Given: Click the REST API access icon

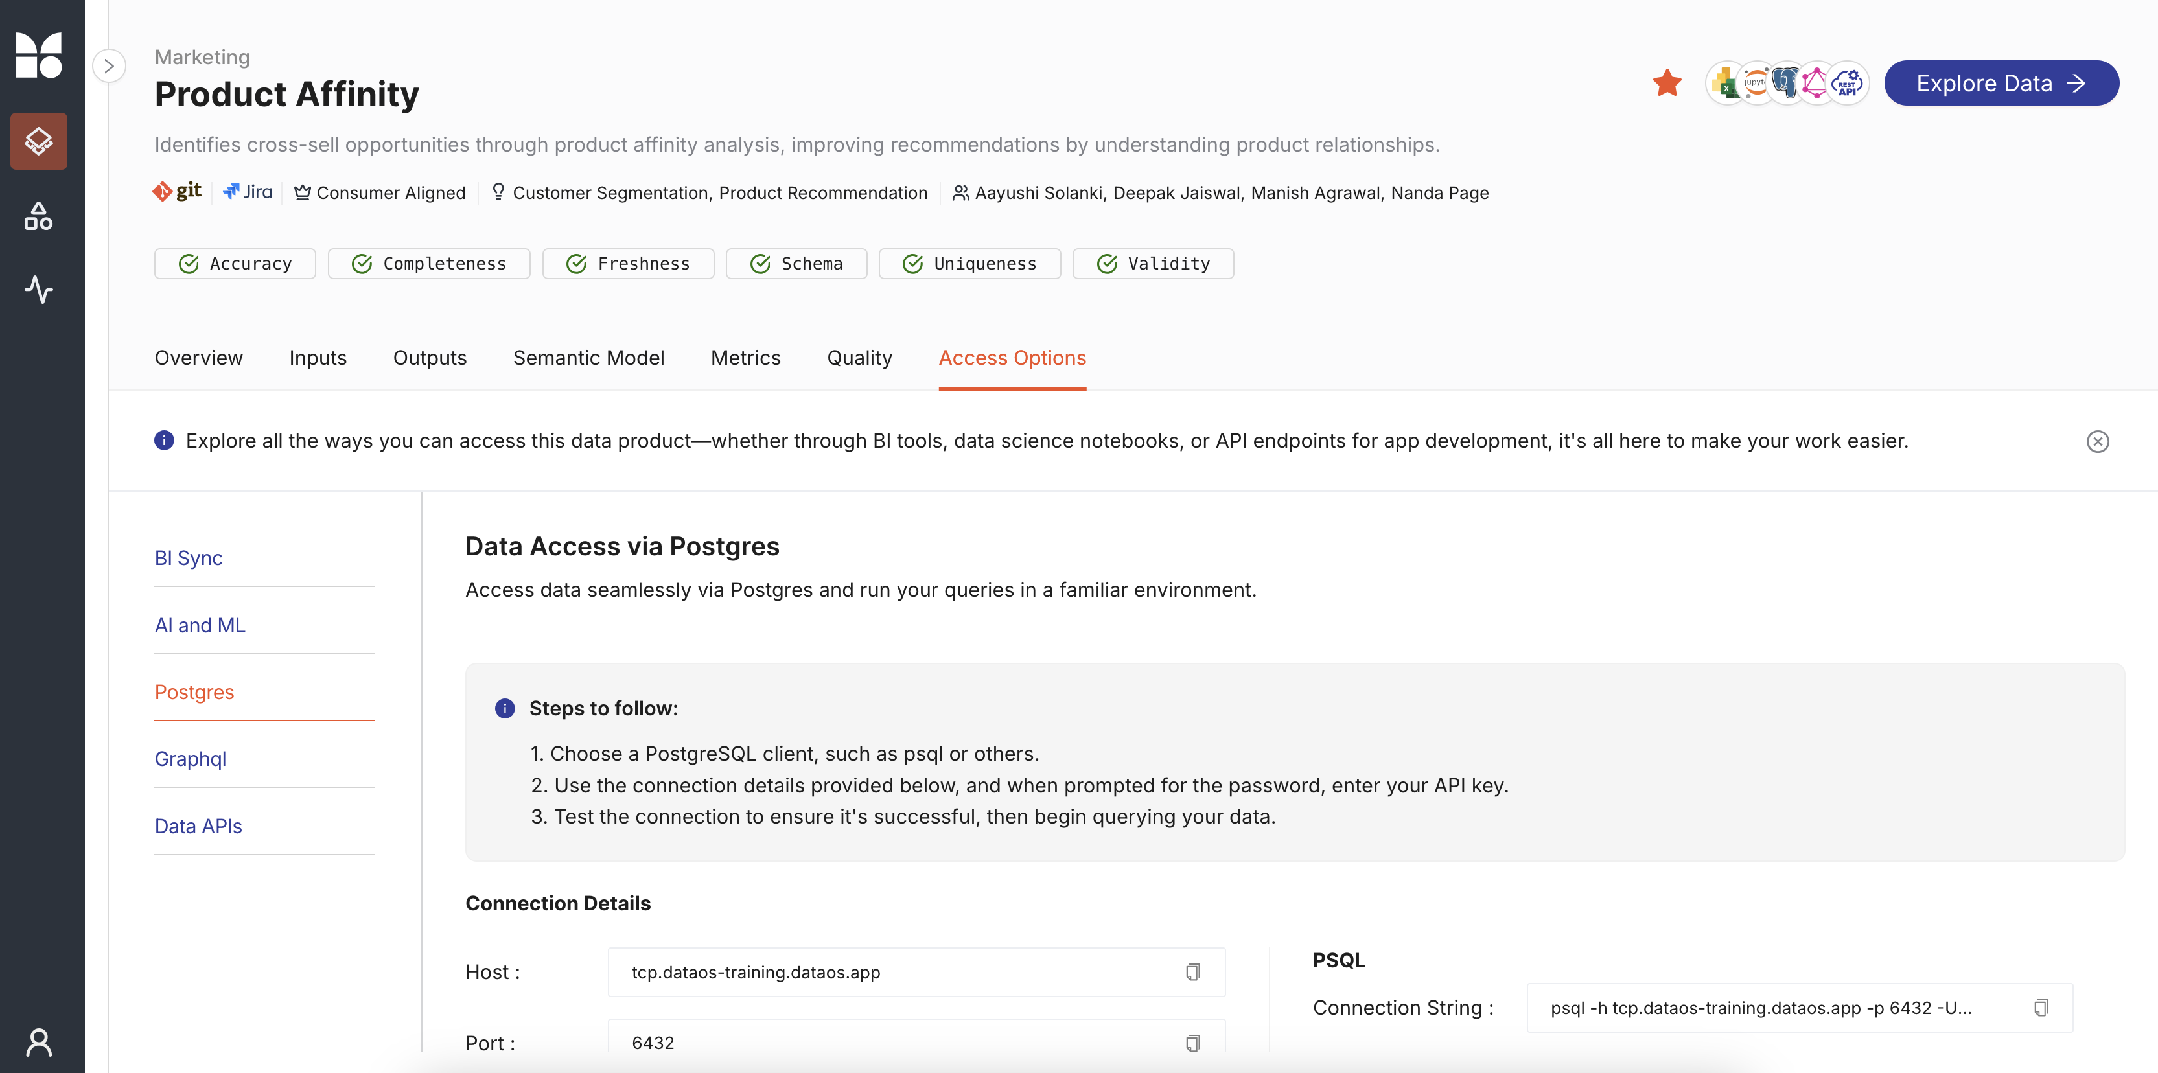Looking at the screenshot, I should [x=1848, y=83].
